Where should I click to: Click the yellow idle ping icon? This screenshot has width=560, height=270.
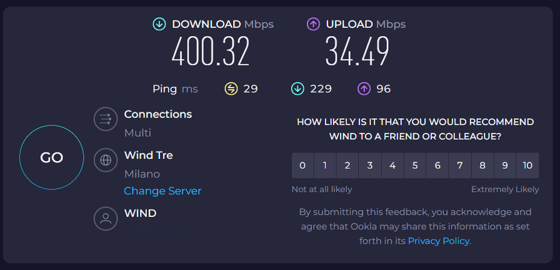tap(231, 89)
